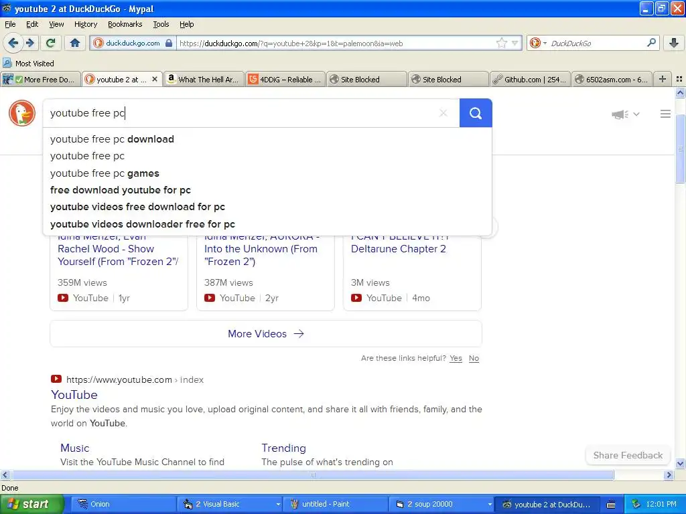
Task: Switch to the What The Hell Ar... tab
Action: (x=204, y=79)
